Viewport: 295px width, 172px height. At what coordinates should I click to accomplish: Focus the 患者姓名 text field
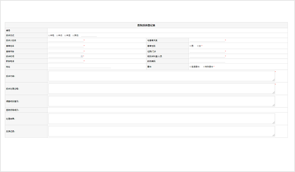click(x=66, y=46)
